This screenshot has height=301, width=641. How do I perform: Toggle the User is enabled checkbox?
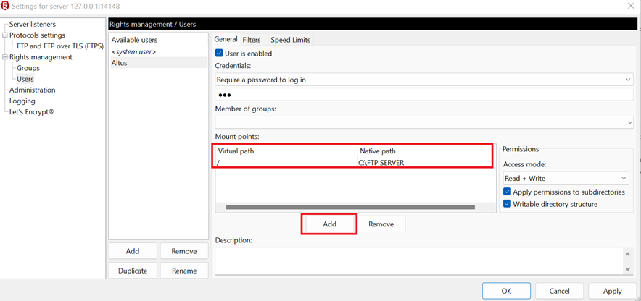click(219, 54)
